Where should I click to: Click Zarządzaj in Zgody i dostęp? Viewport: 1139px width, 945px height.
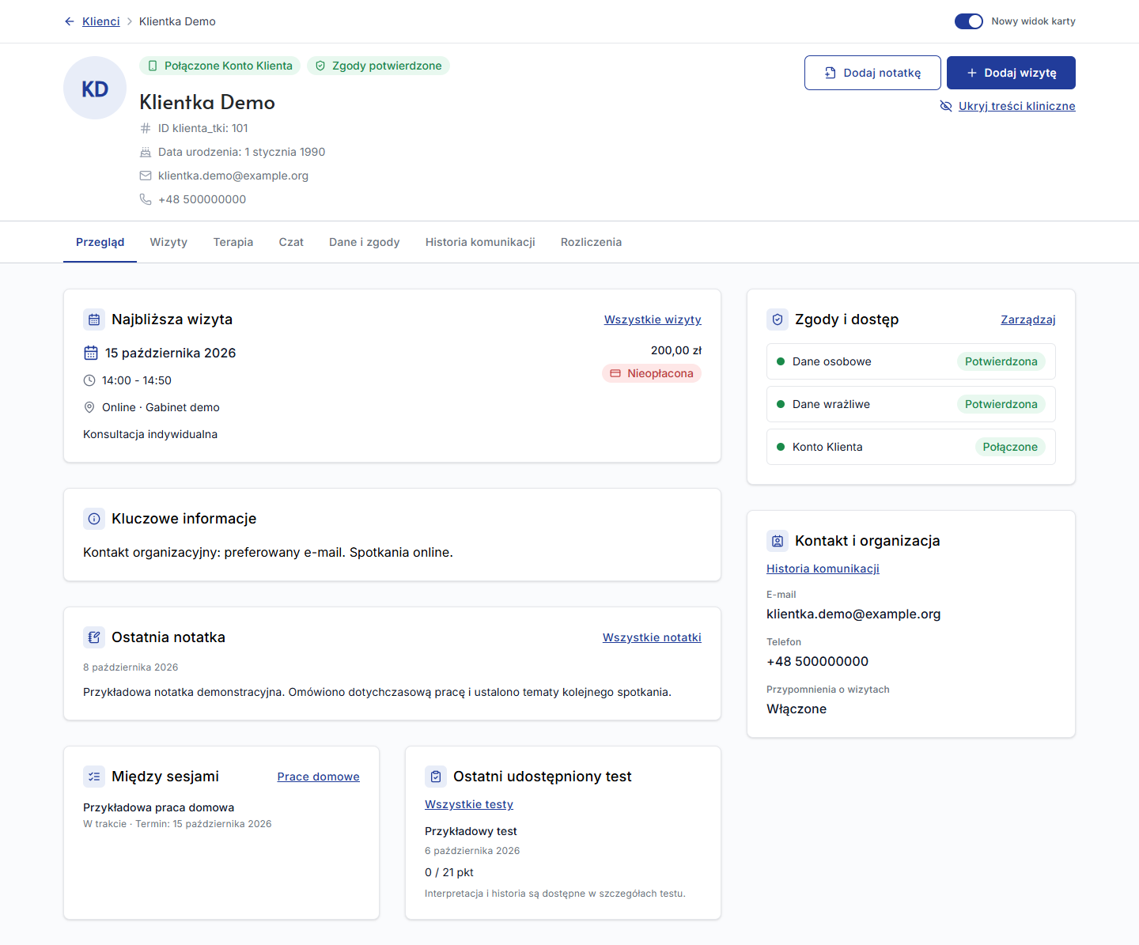pos(1028,319)
